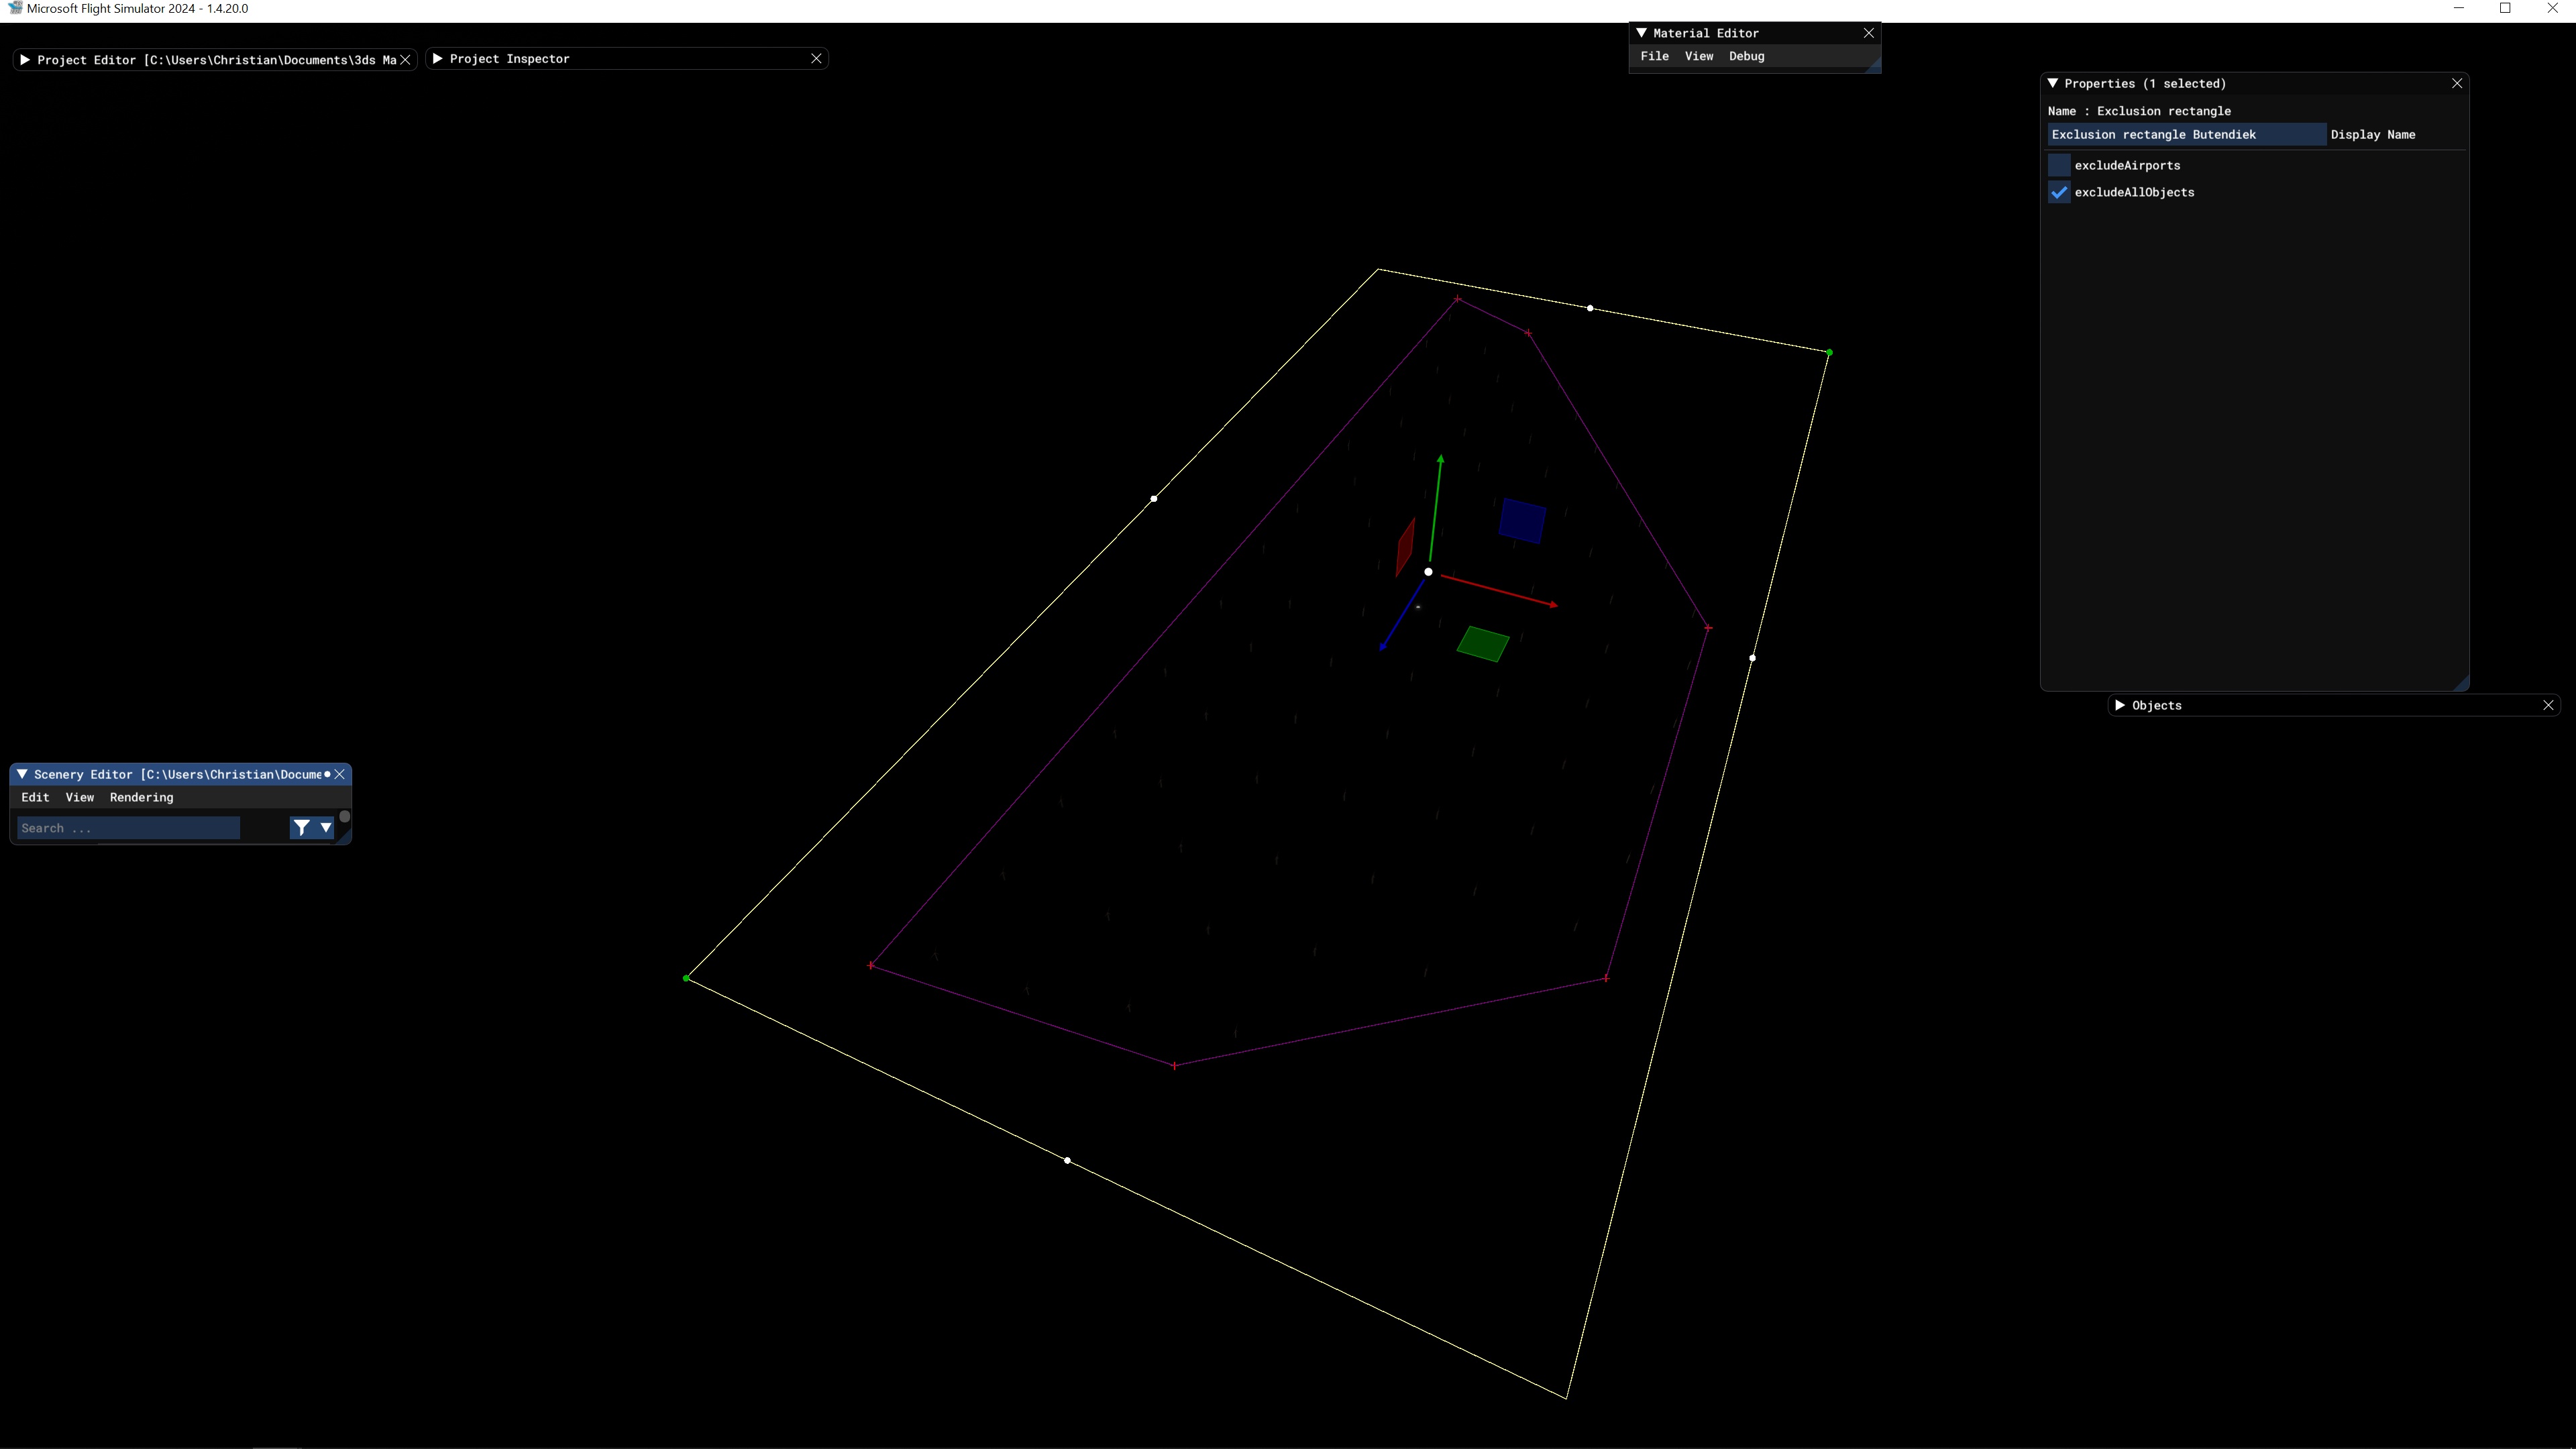The image size is (2576, 1449).
Task: Close the Objects panel
Action: 2548,706
